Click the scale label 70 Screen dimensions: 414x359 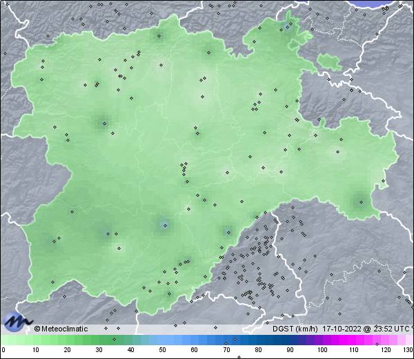pyautogui.click(x=226, y=350)
